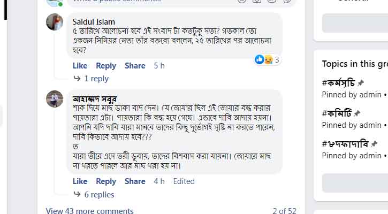Screen dimensions: 388x214
Task: Share Saidul Islam's comment
Action: [135, 66]
